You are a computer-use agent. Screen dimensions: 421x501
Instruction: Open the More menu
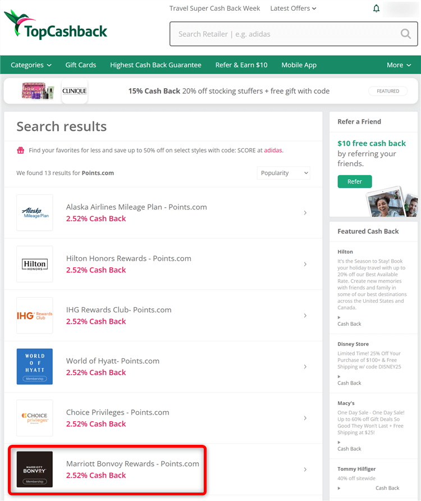(398, 65)
